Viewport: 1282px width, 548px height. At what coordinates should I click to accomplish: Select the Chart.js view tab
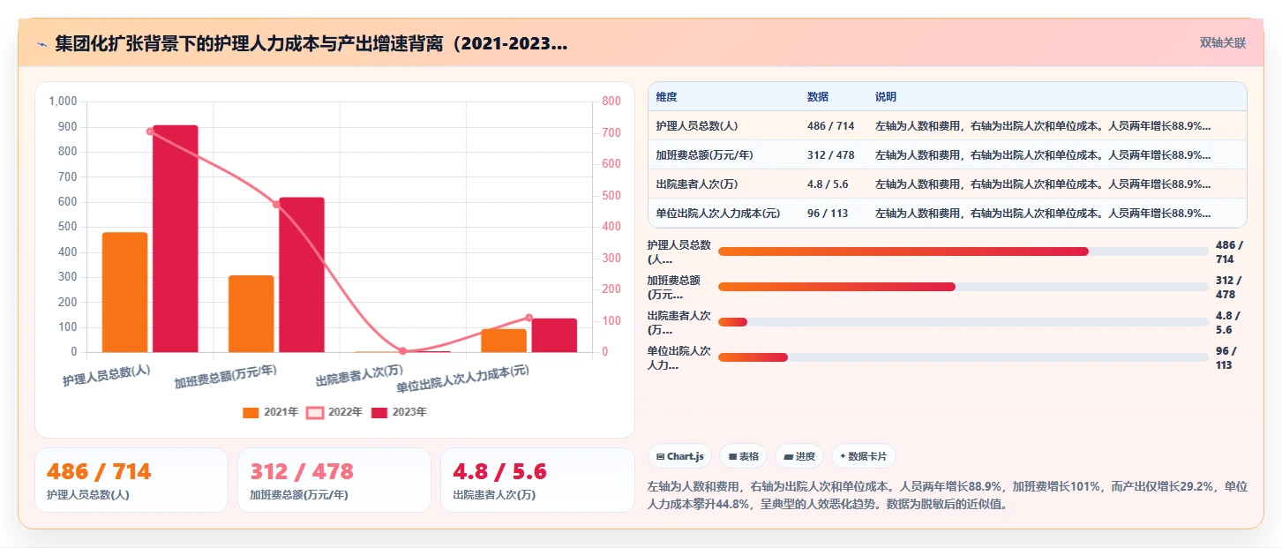click(x=680, y=456)
